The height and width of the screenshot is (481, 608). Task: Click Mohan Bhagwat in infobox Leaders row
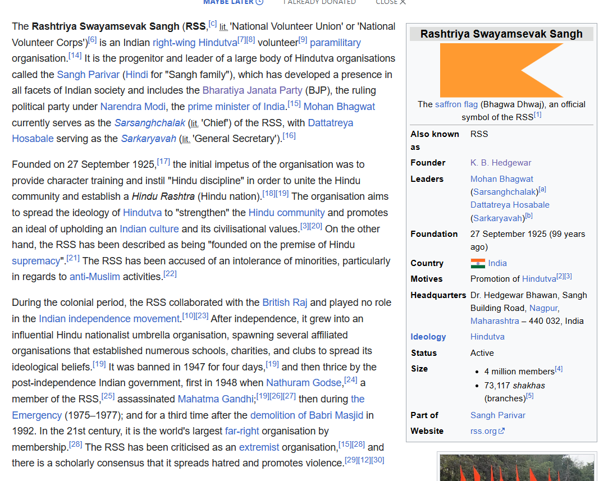pos(501,179)
